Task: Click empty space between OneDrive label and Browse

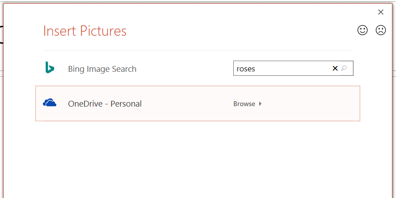Action: 188,104
